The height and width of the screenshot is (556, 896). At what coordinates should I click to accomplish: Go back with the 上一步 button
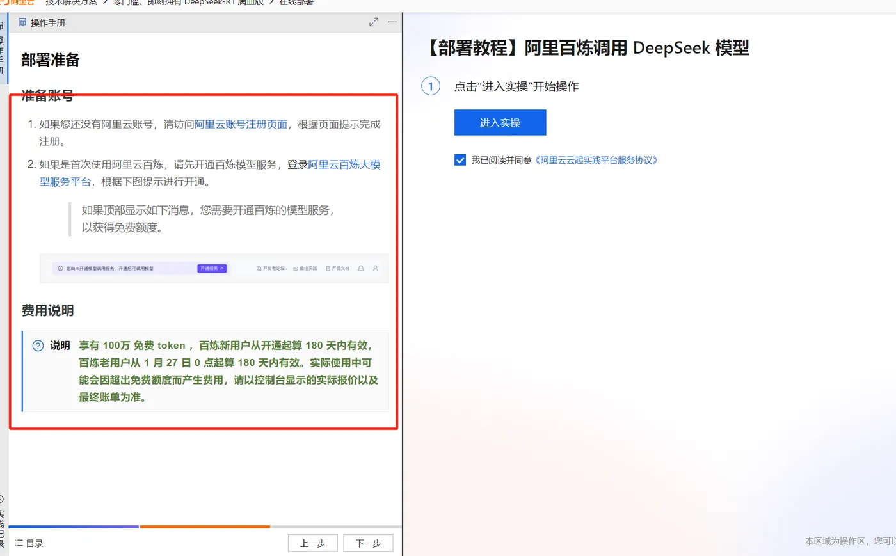[313, 543]
